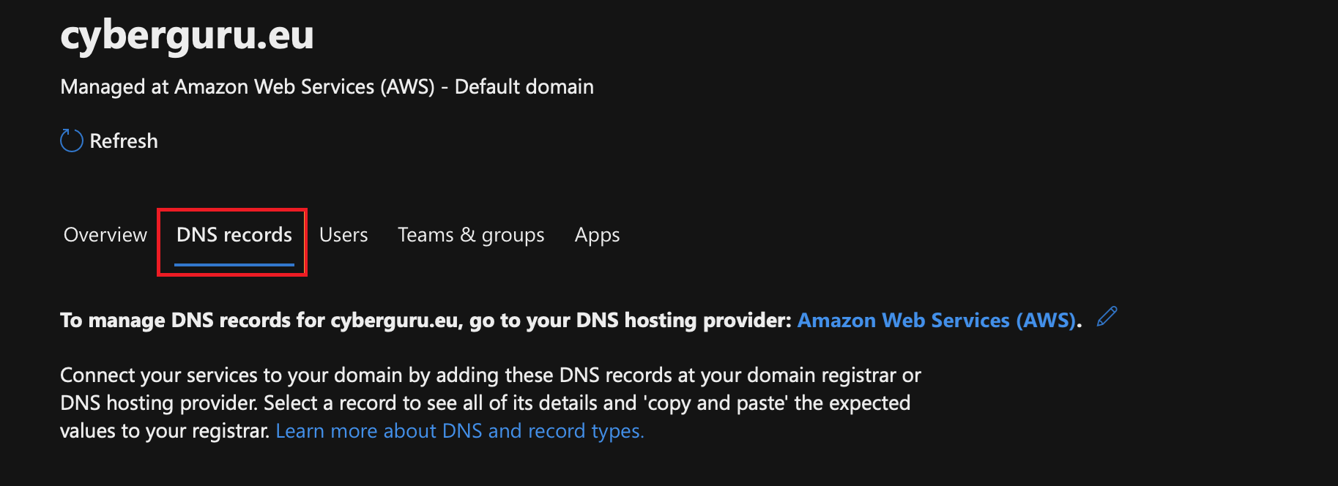Open Learn more about DNS and record types
1338x486 pixels.
(460, 430)
